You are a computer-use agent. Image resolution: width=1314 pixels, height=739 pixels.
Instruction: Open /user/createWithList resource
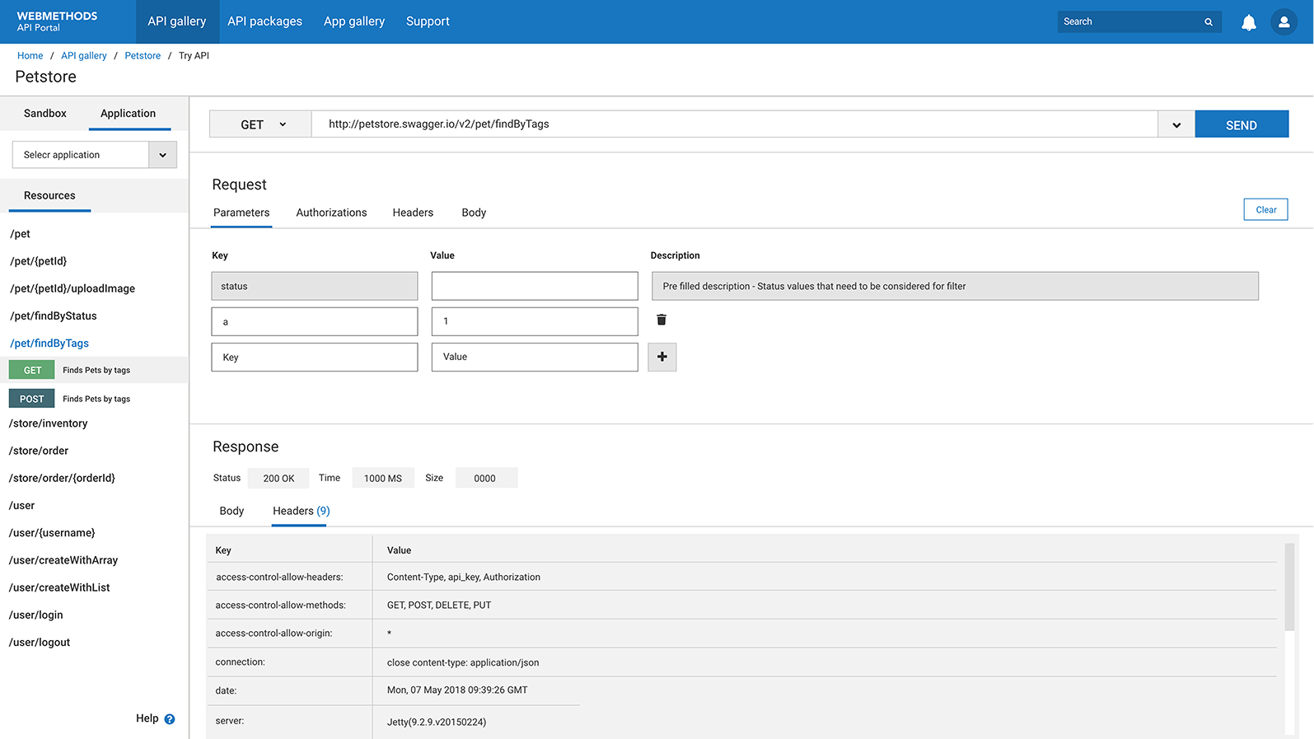click(59, 587)
